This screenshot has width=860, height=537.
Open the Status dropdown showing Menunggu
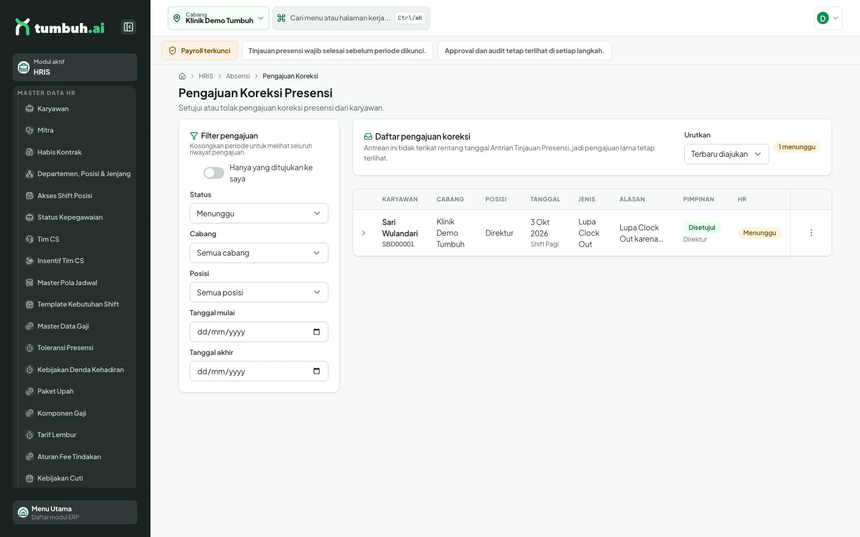[x=259, y=213]
